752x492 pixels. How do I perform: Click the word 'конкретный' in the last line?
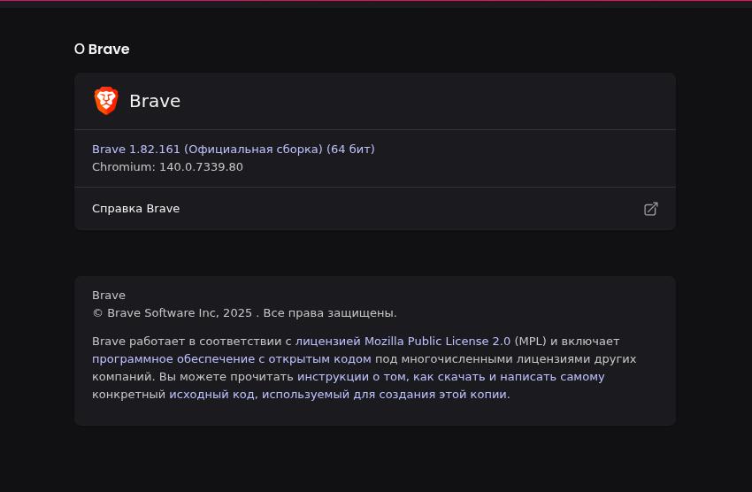coord(128,394)
